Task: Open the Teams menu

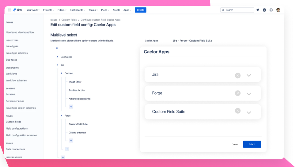Action: tap(93, 10)
